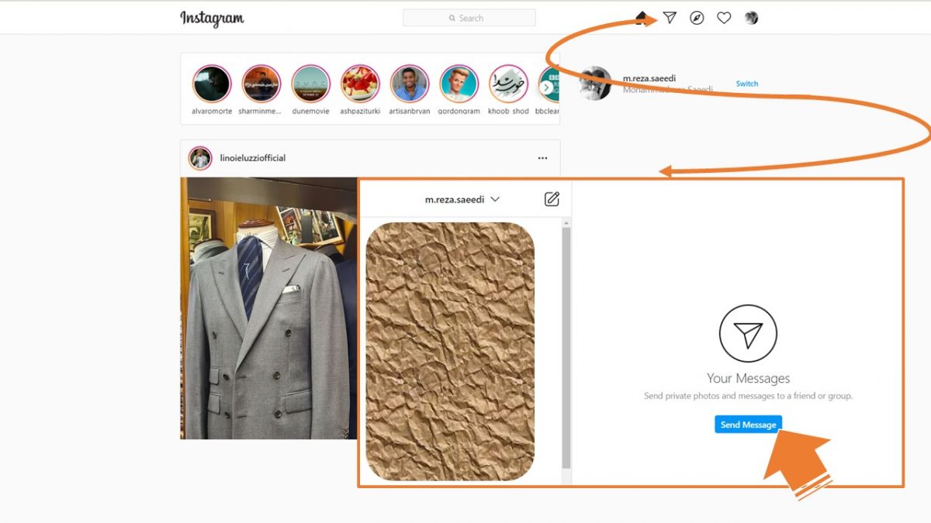Click the profile avatar in top bar
Viewport: 931px width, 523px height.
pyautogui.click(x=750, y=17)
